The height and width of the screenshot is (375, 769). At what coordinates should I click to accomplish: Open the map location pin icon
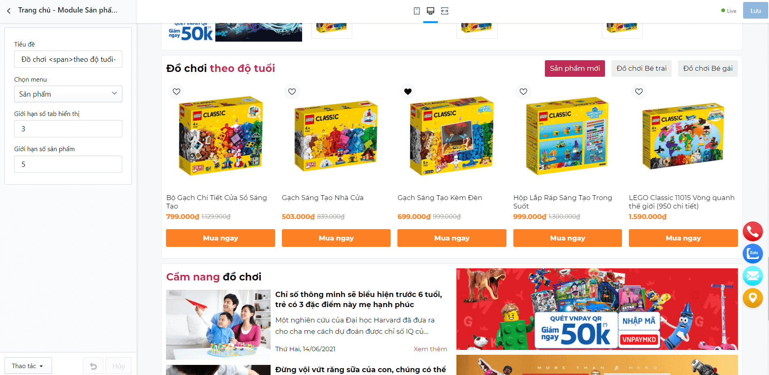(x=753, y=298)
